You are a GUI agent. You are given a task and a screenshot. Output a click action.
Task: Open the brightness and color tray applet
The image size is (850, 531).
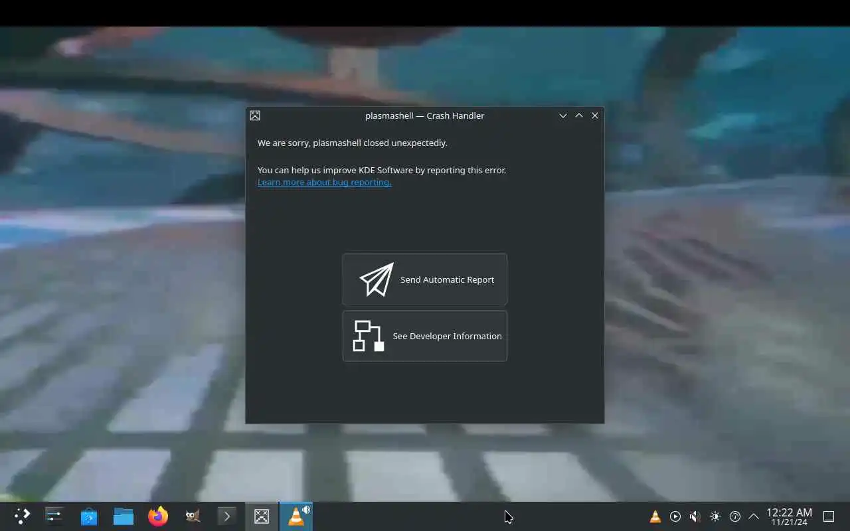(715, 516)
